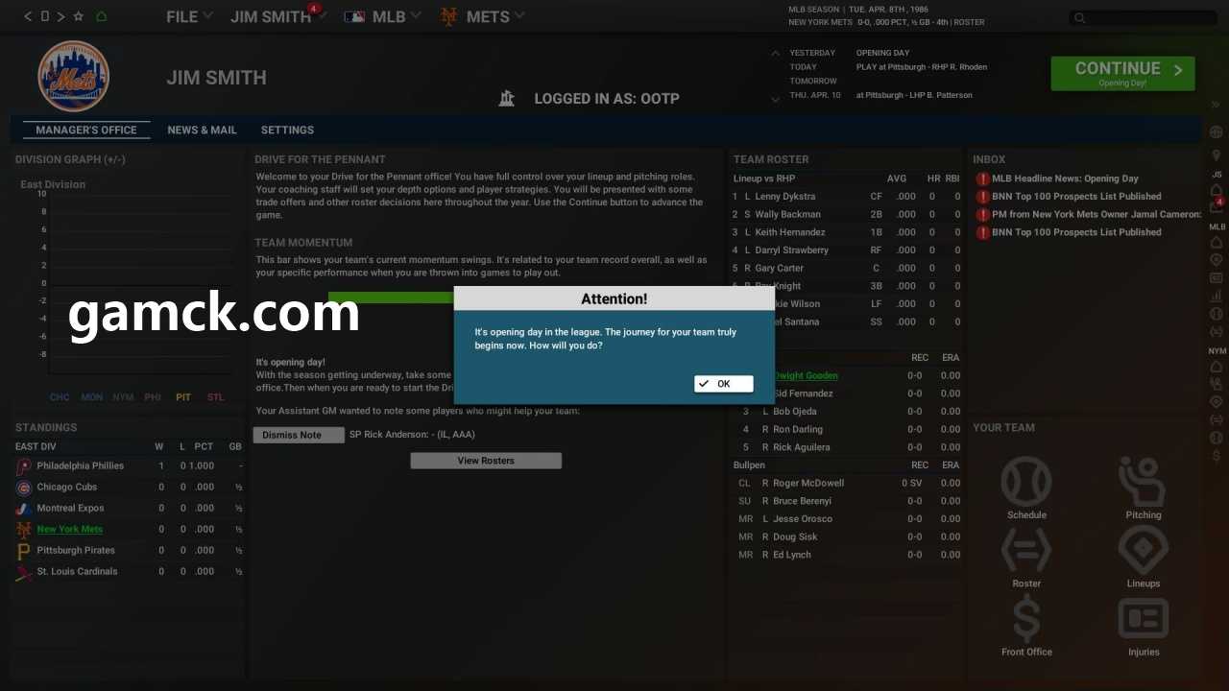Toggle MON in division graph legend
Screen dimensions: 1229x691
point(92,397)
